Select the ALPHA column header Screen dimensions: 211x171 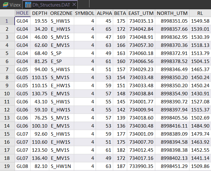[x=104, y=13]
